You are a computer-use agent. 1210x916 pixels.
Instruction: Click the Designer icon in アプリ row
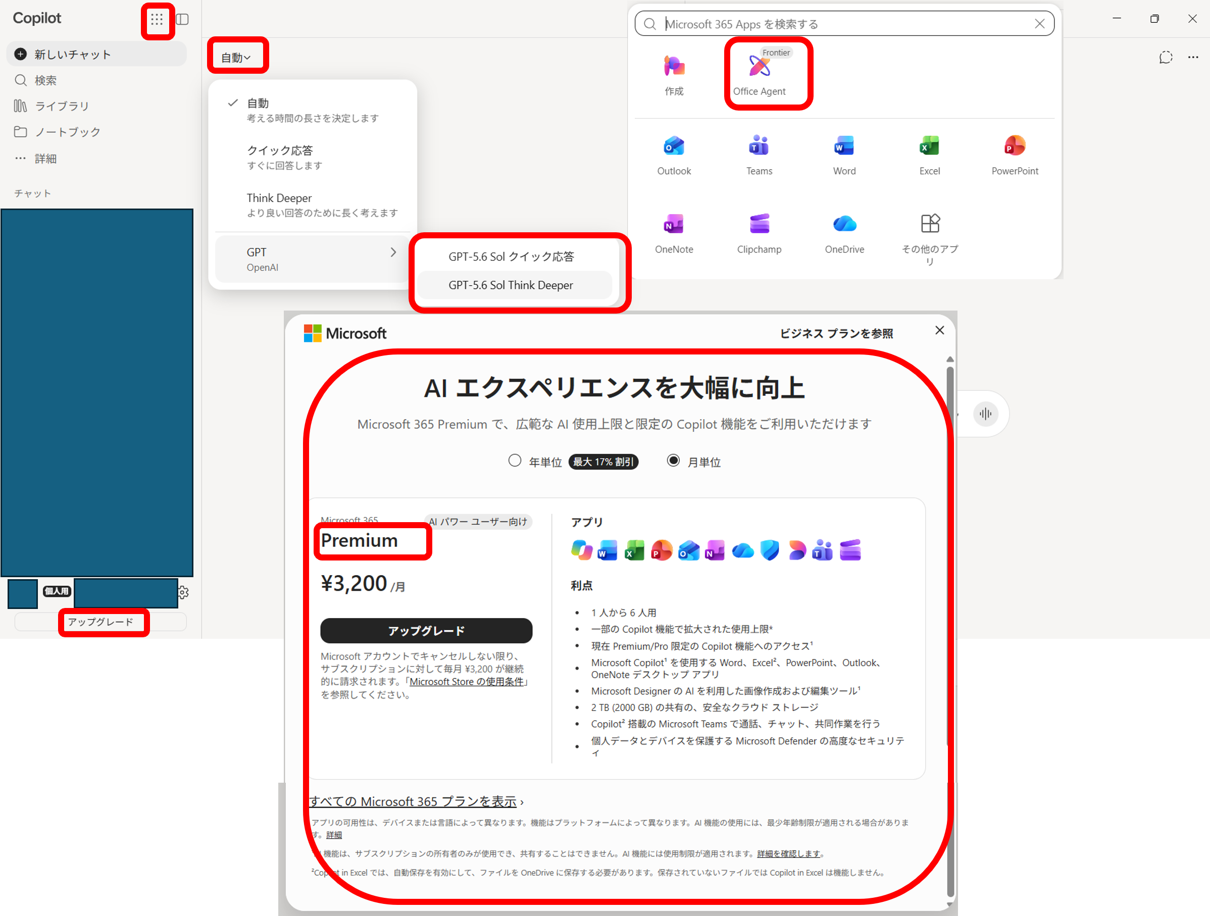pyautogui.click(x=797, y=549)
